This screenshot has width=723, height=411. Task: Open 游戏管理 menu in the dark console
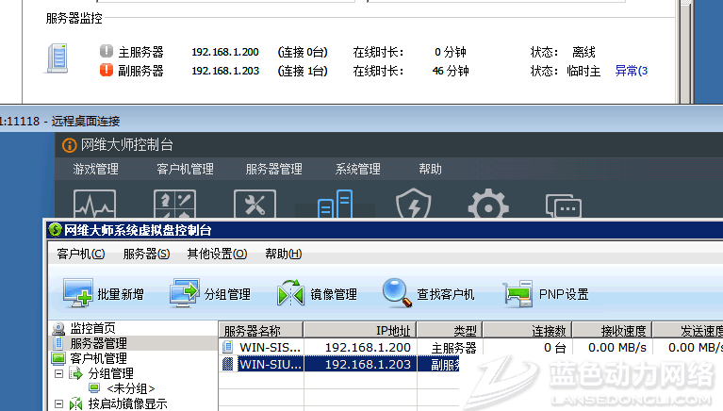95,170
